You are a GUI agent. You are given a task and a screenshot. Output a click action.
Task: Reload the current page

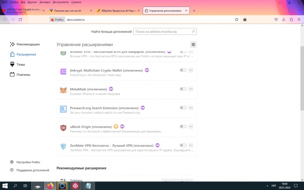[20, 20]
